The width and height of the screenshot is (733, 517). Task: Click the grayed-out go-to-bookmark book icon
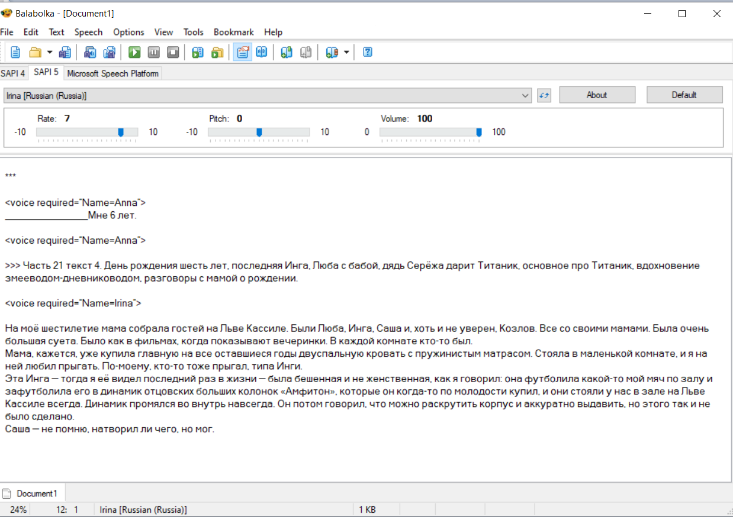click(306, 52)
